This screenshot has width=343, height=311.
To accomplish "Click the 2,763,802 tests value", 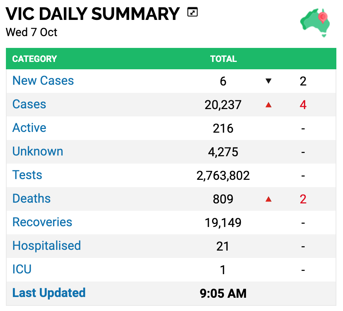I will click(x=223, y=176).
